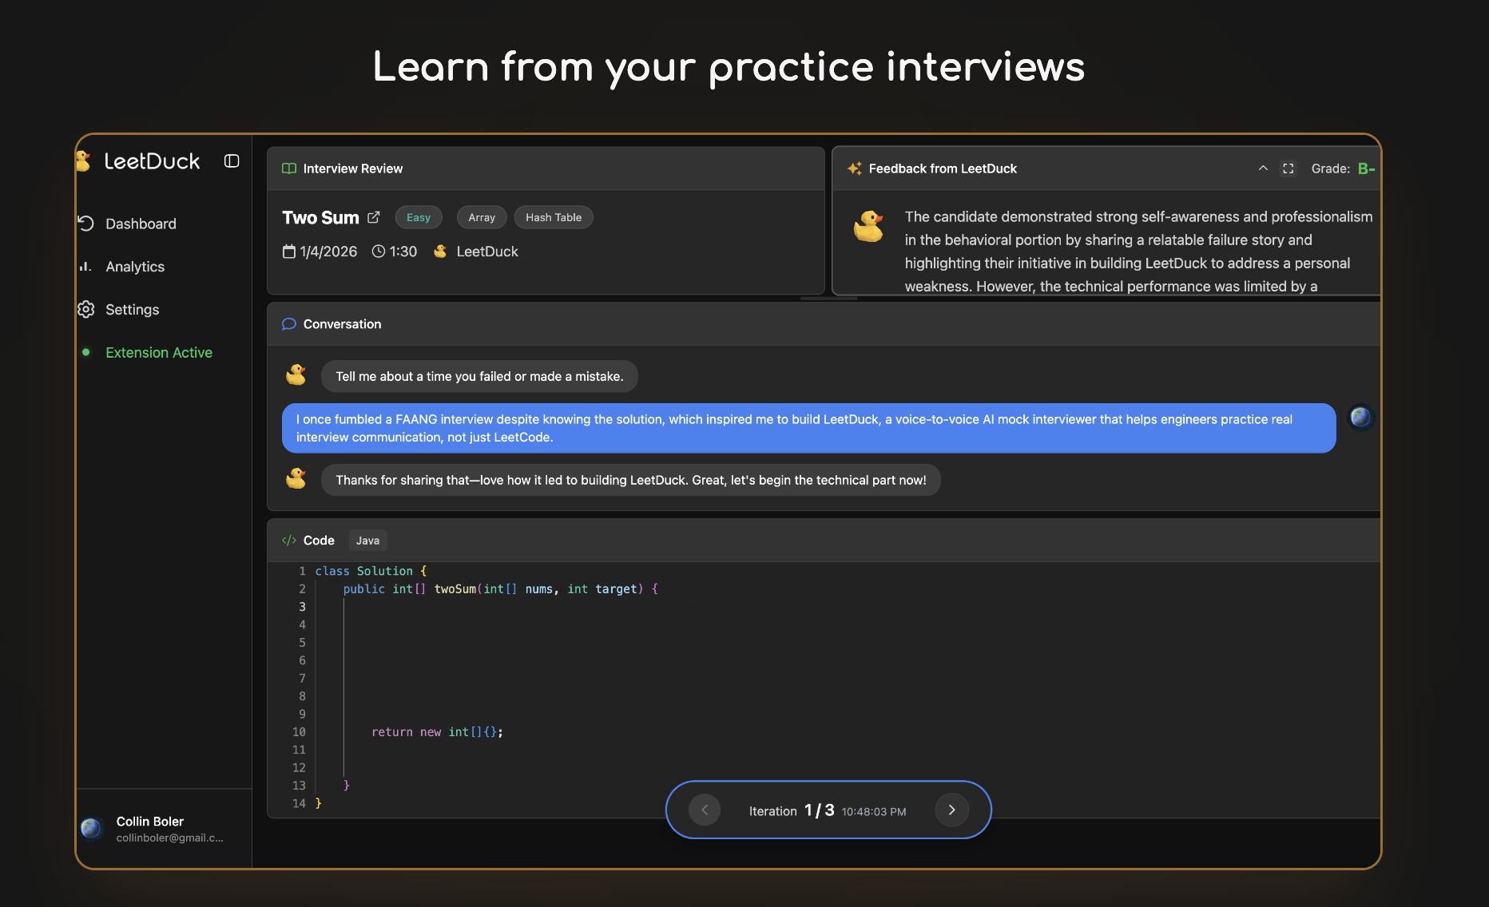Screen dimensions: 1489x907
Task: Expand the feedback panel to fullscreen
Action: point(1288,168)
